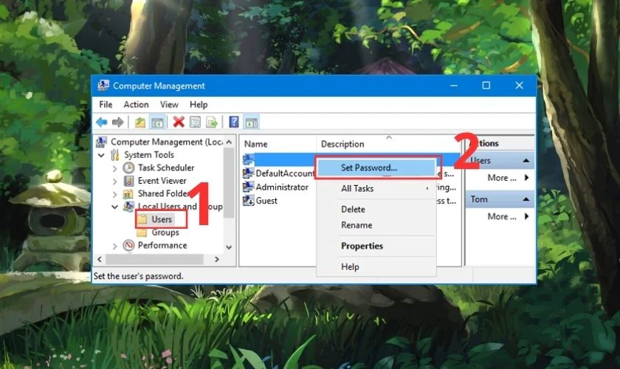
Task: Choose Set Password from the context menu
Action: [x=368, y=168]
